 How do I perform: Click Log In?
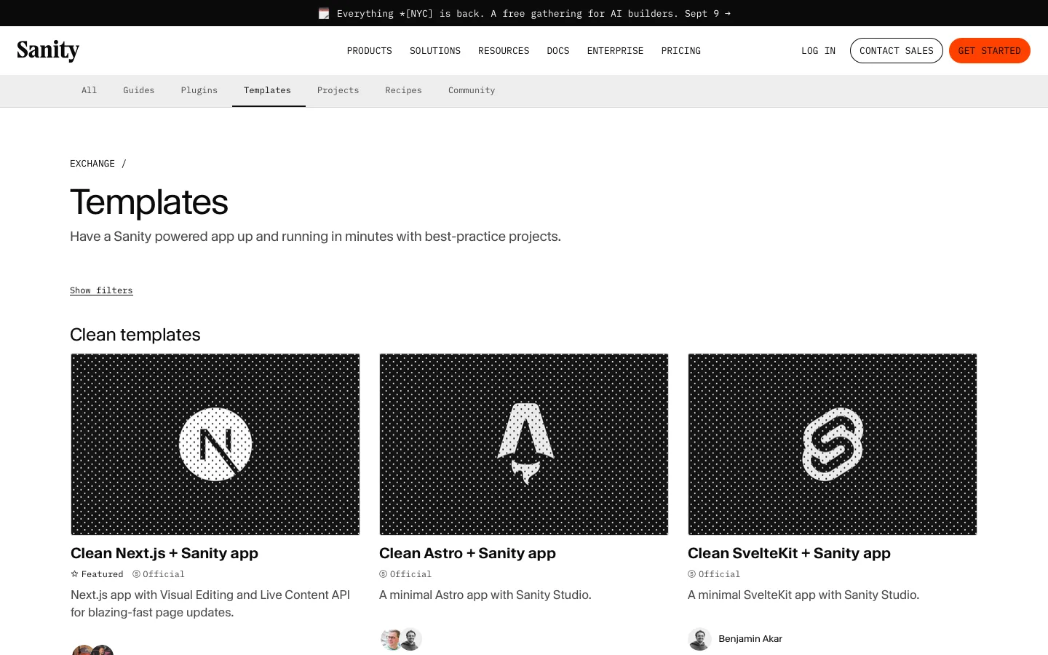[x=819, y=51]
